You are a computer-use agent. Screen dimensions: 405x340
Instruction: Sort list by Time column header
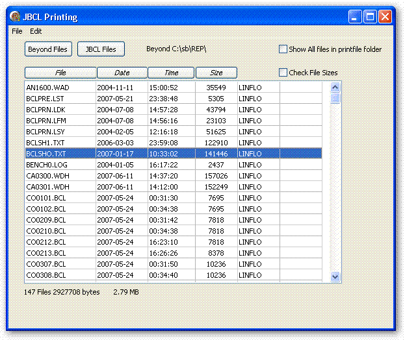tap(171, 73)
